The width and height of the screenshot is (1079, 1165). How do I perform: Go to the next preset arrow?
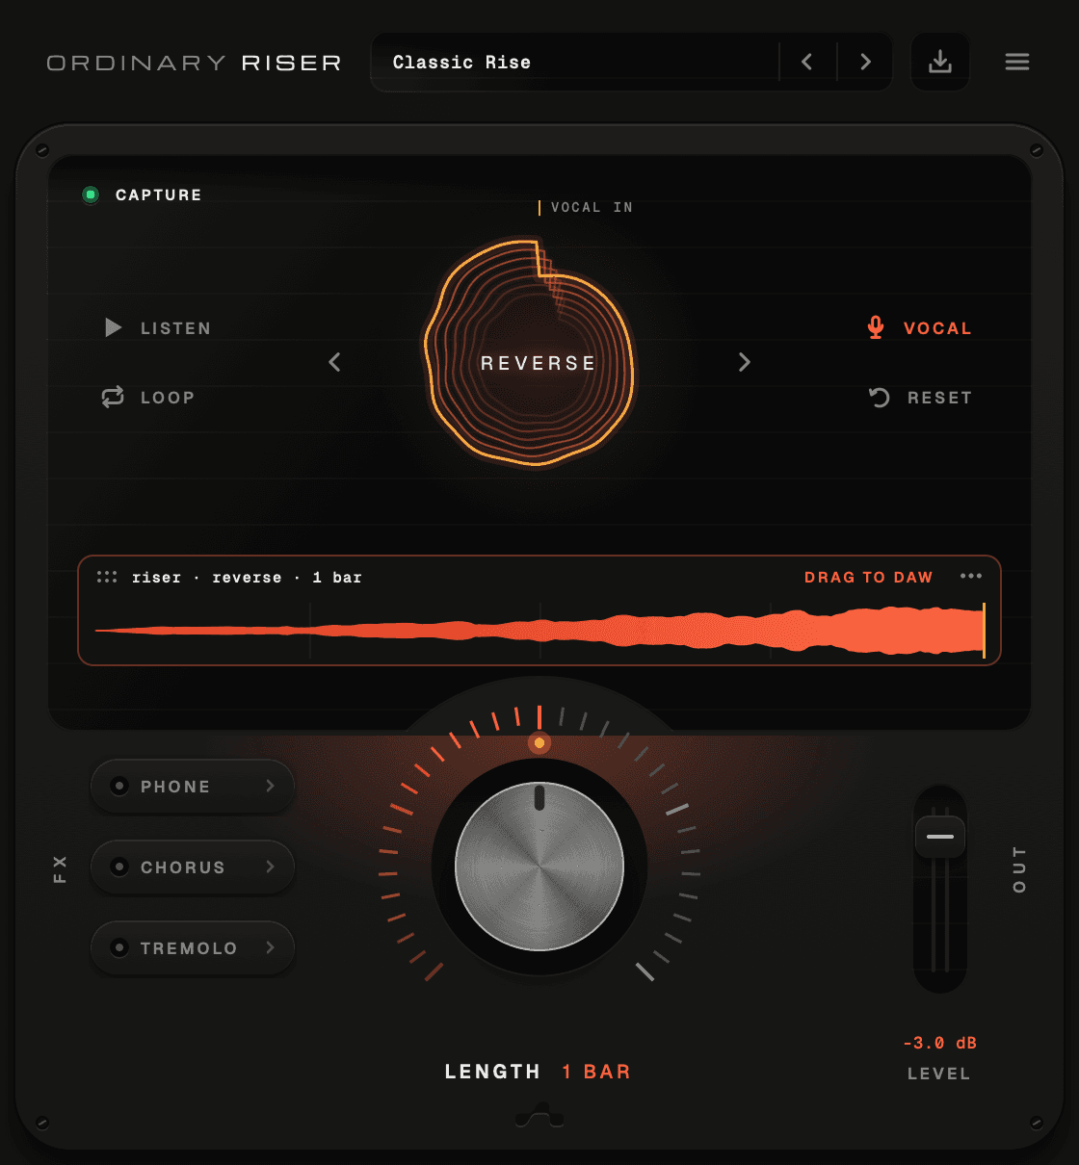(865, 63)
